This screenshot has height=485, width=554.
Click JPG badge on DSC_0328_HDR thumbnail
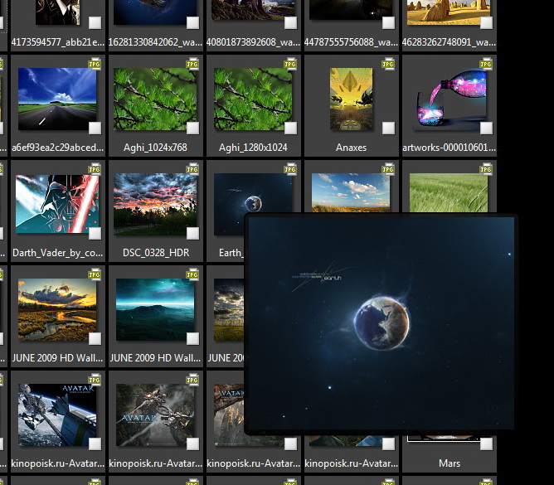coord(192,169)
